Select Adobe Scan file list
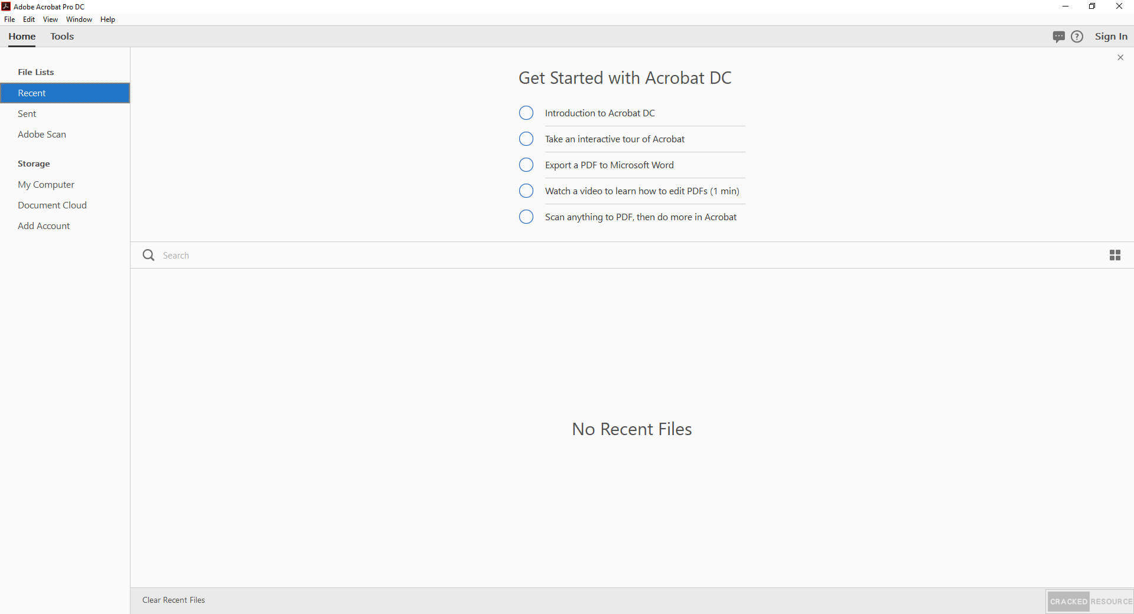Screen dimensions: 1134x614 [x=65, y=134]
